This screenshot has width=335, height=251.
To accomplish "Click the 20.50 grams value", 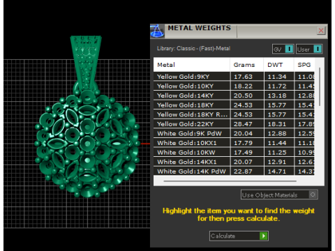I will pos(243,96).
